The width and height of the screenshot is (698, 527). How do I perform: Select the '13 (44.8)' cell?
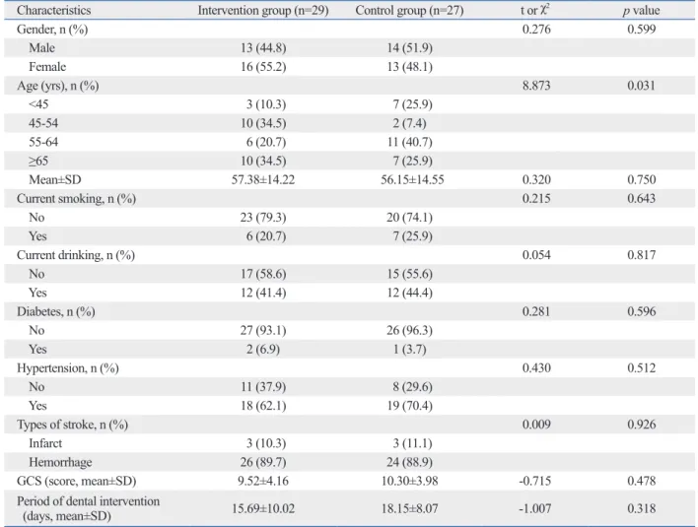[263, 48]
